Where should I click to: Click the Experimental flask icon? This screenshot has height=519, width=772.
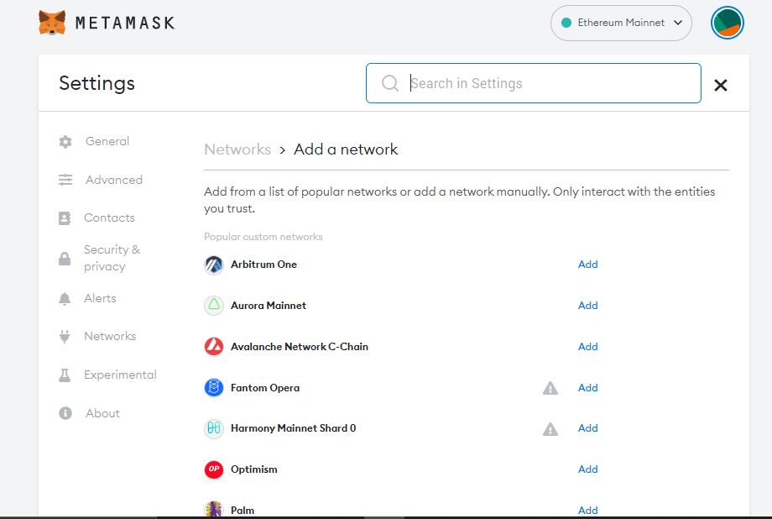(x=65, y=375)
